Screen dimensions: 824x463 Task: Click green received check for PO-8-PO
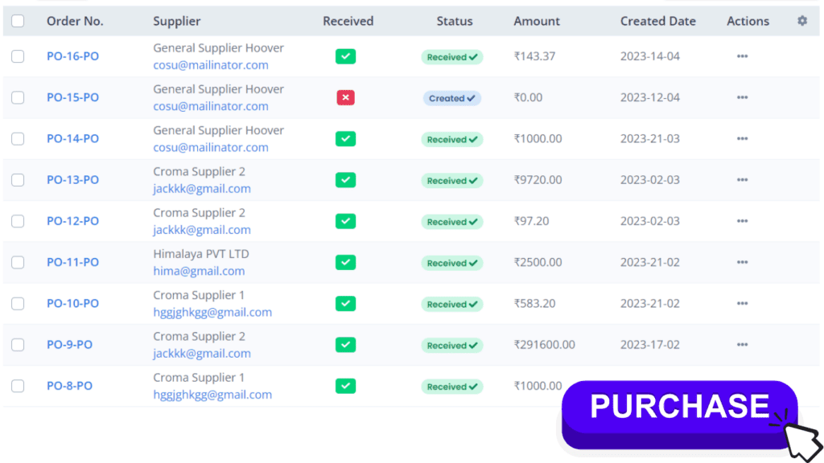pyautogui.click(x=345, y=386)
